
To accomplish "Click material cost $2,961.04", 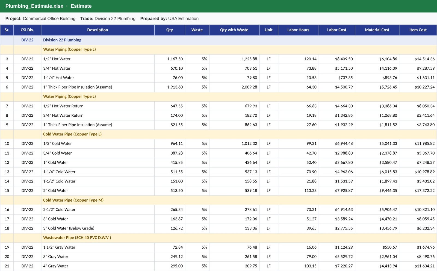I will pyautogui.click(x=377, y=257).
